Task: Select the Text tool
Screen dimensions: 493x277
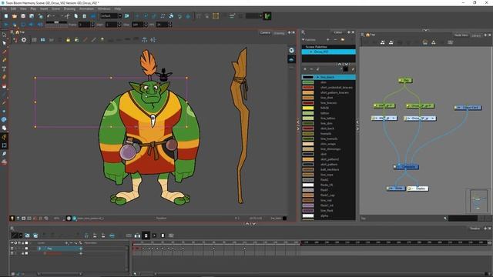Action: 4,68
